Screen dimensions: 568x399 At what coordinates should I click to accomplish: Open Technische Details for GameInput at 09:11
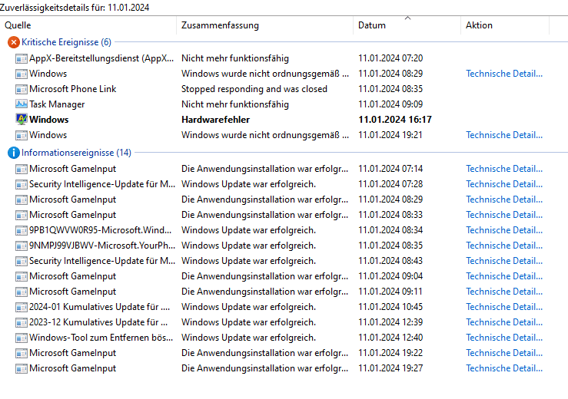[x=504, y=292]
